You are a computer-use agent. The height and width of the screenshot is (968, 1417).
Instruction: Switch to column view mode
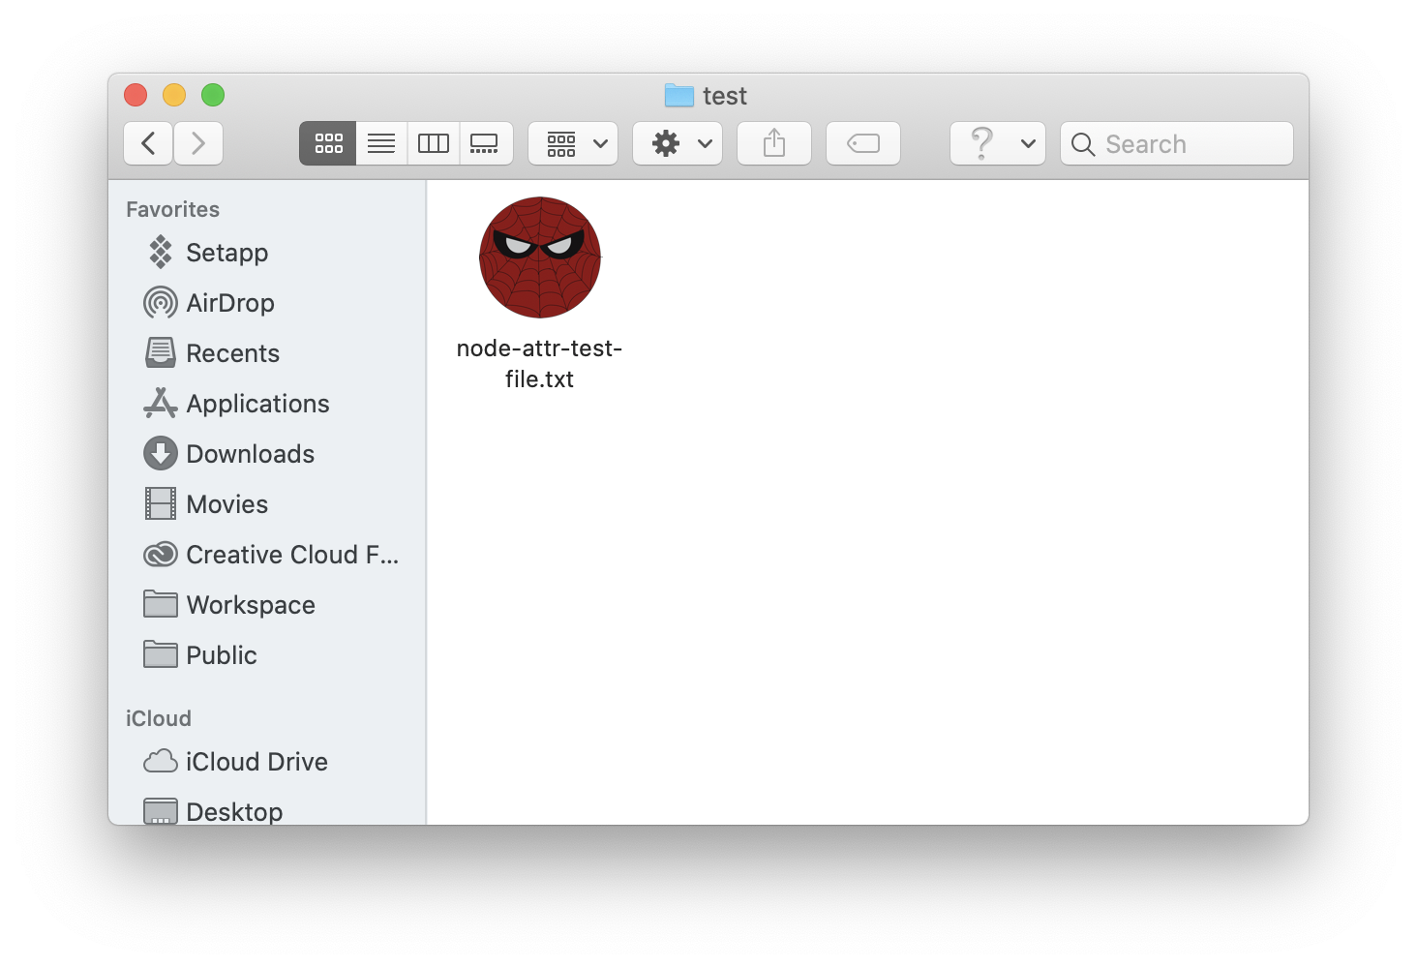click(433, 144)
